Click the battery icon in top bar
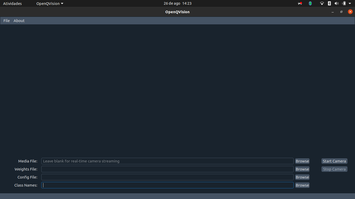 tap(344, 4)
